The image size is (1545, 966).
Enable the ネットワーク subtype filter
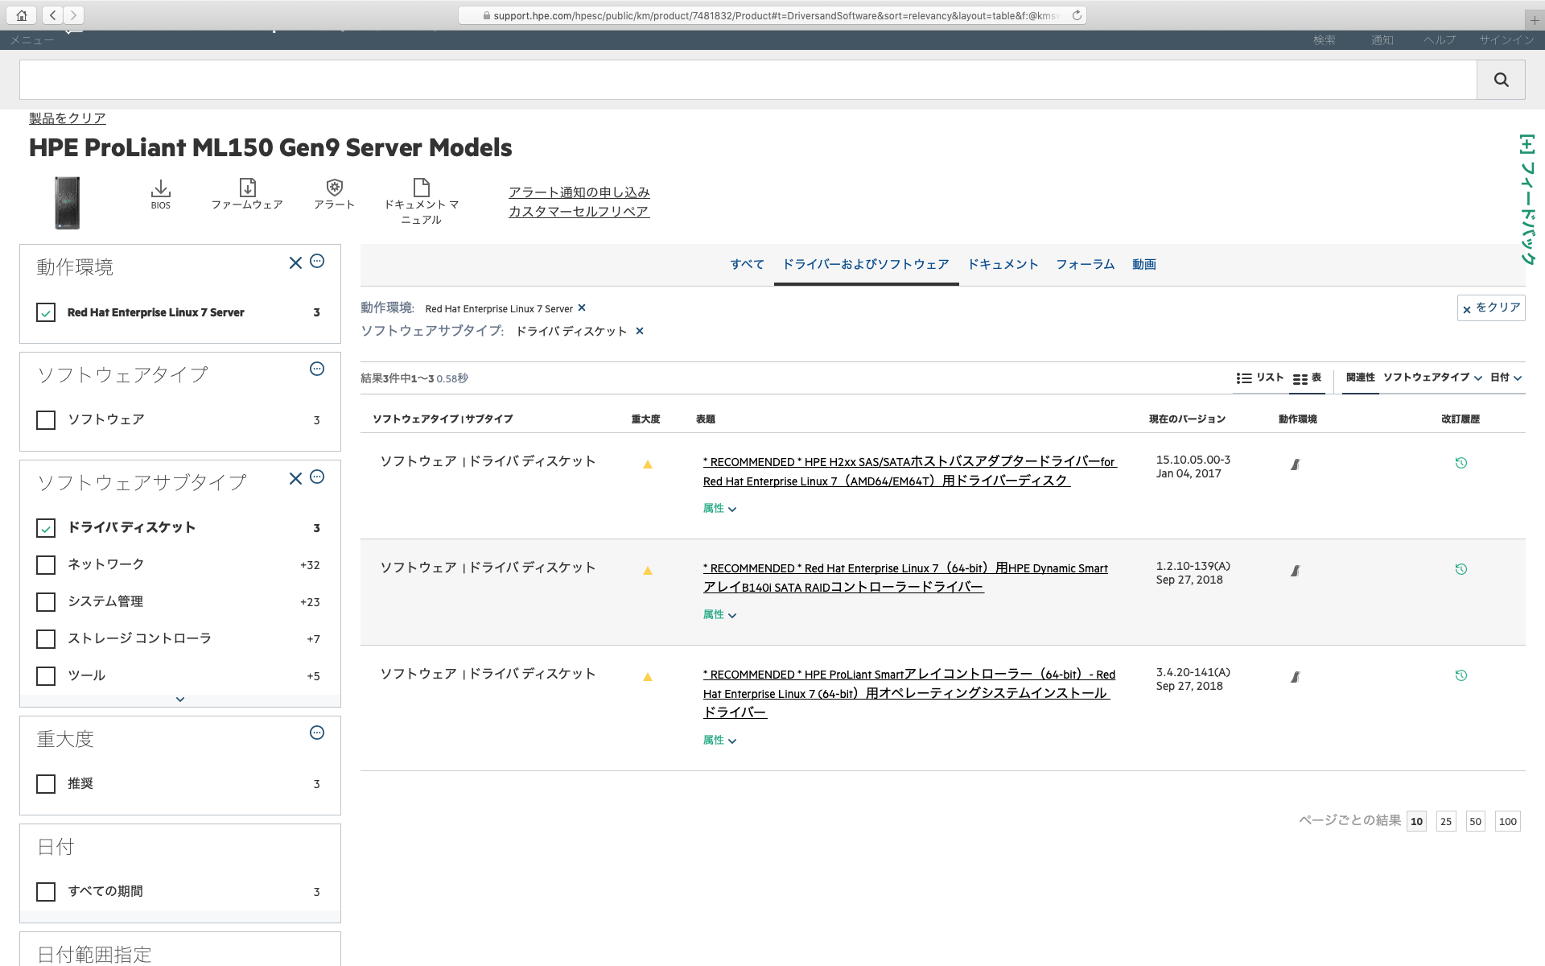click(x=46, y=565)
